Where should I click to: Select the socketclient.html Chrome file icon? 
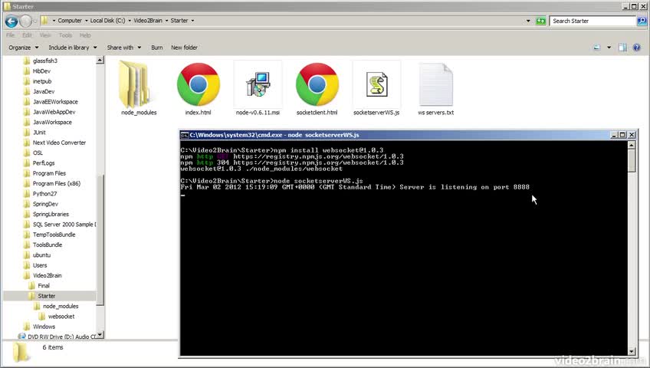click(x=317, y=84)
